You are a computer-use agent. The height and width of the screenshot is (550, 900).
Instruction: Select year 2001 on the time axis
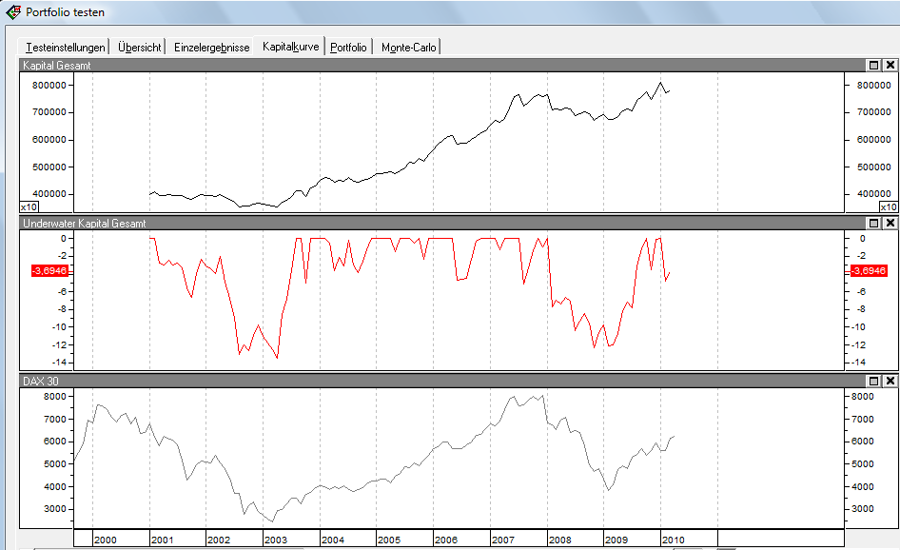point(162,540)
